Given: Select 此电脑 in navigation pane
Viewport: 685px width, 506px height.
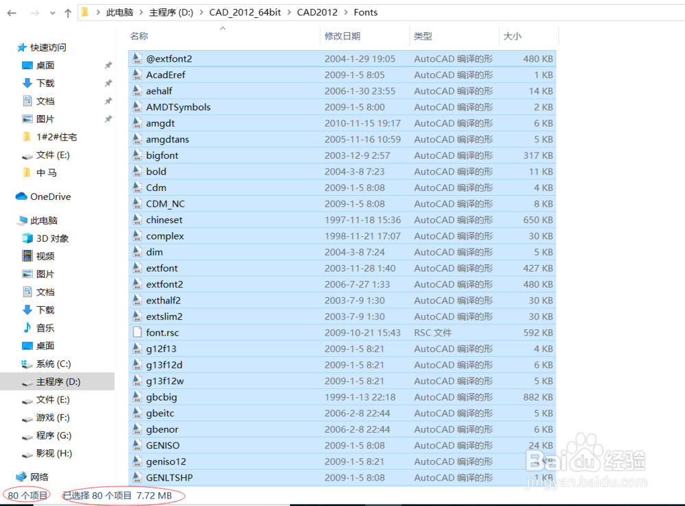Looking at the screenshot, I should (x=44, y=220).
